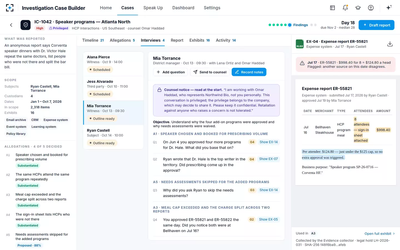400x250 pixels.
Task: Click the High priority badge
Action: pos(40,28)
